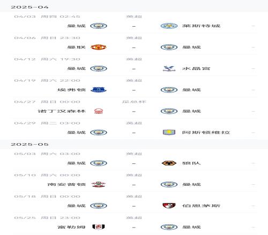Click the Crystal Palace eagle crest
The height and width of the screenshot is (235, 268).
click(169, 68)
